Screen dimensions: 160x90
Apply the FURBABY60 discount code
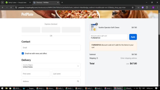coord(133,37)
